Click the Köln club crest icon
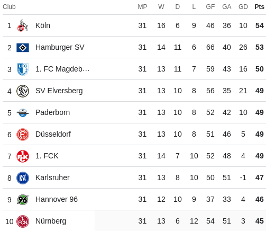 click(x=23, y=25)
